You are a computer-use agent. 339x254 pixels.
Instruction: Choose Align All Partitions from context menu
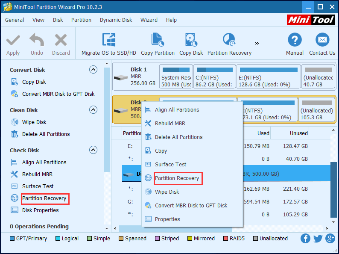[192, 110]
